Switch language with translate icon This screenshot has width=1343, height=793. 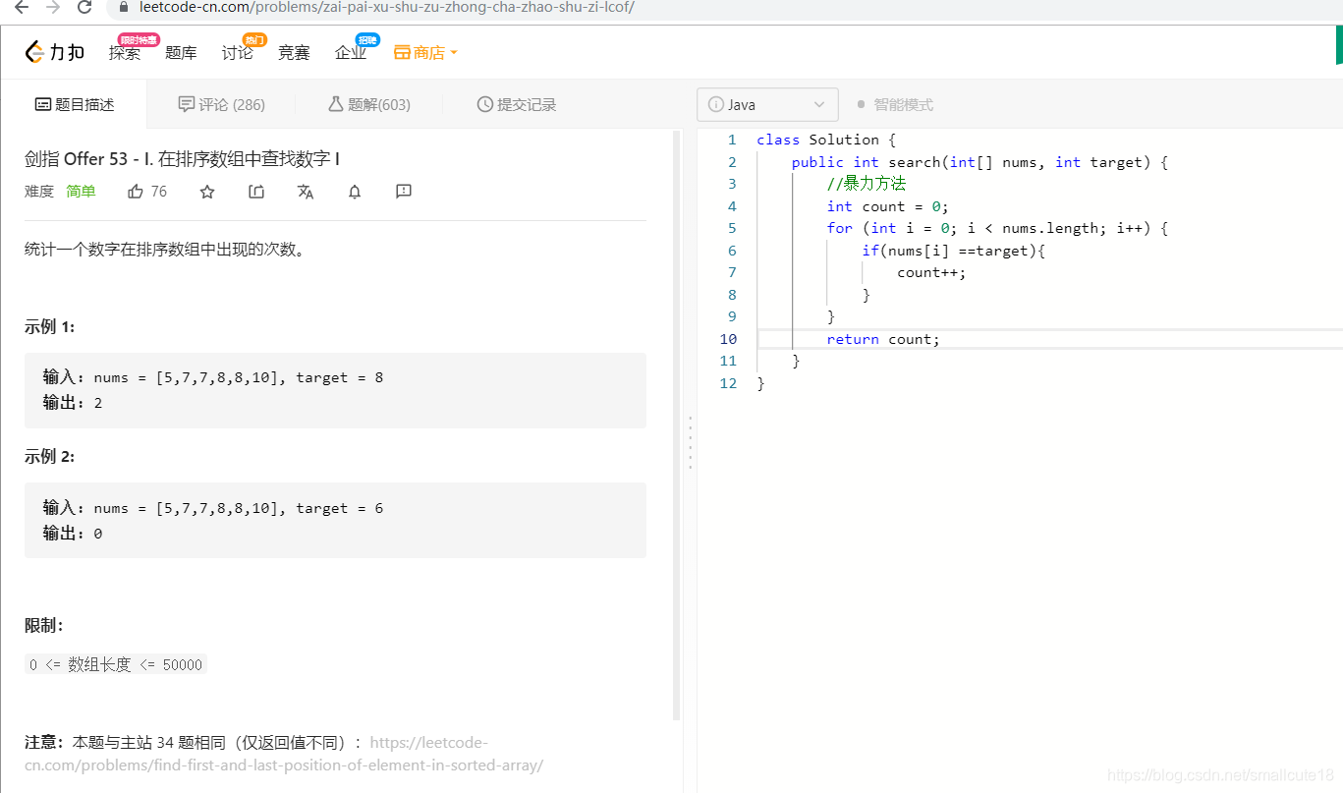click(306, 192)
